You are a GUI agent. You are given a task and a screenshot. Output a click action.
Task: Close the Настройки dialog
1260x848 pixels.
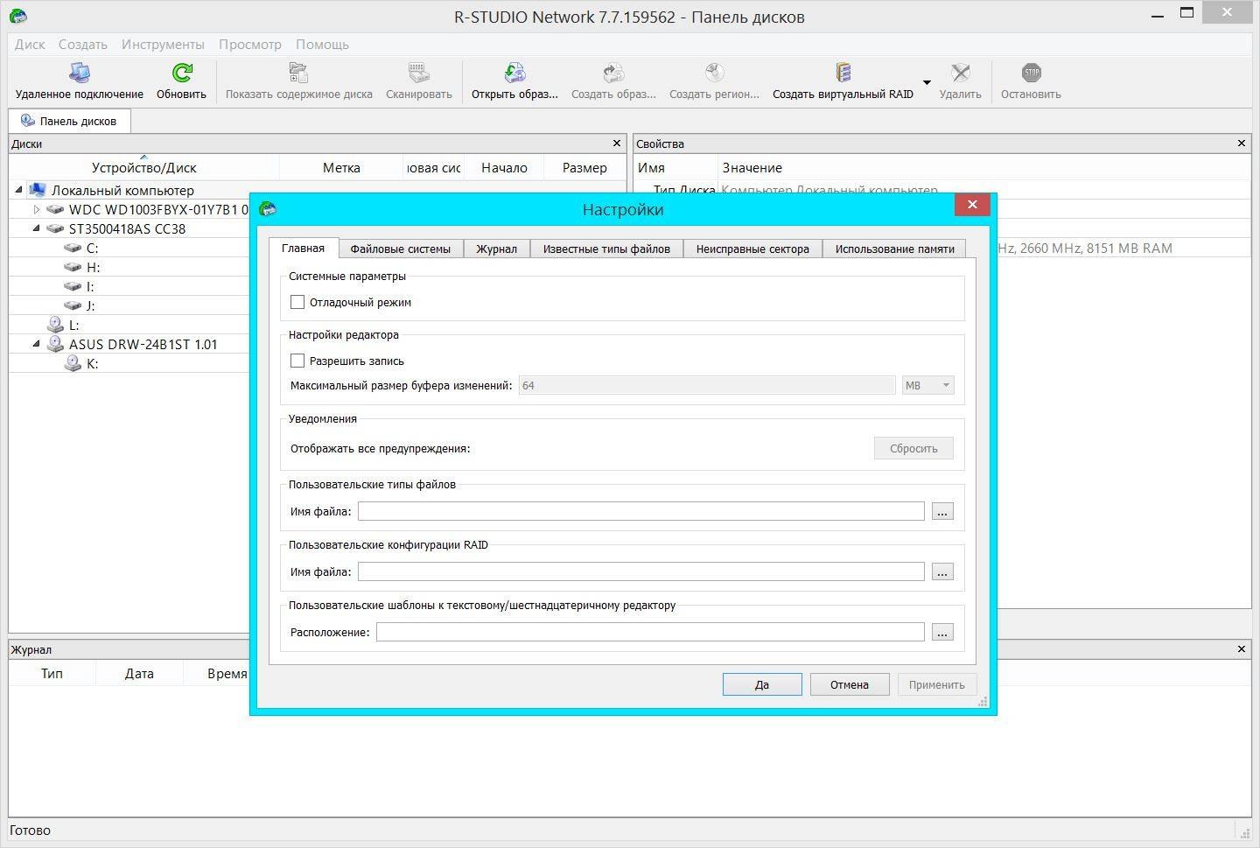[x=972, y=205]
